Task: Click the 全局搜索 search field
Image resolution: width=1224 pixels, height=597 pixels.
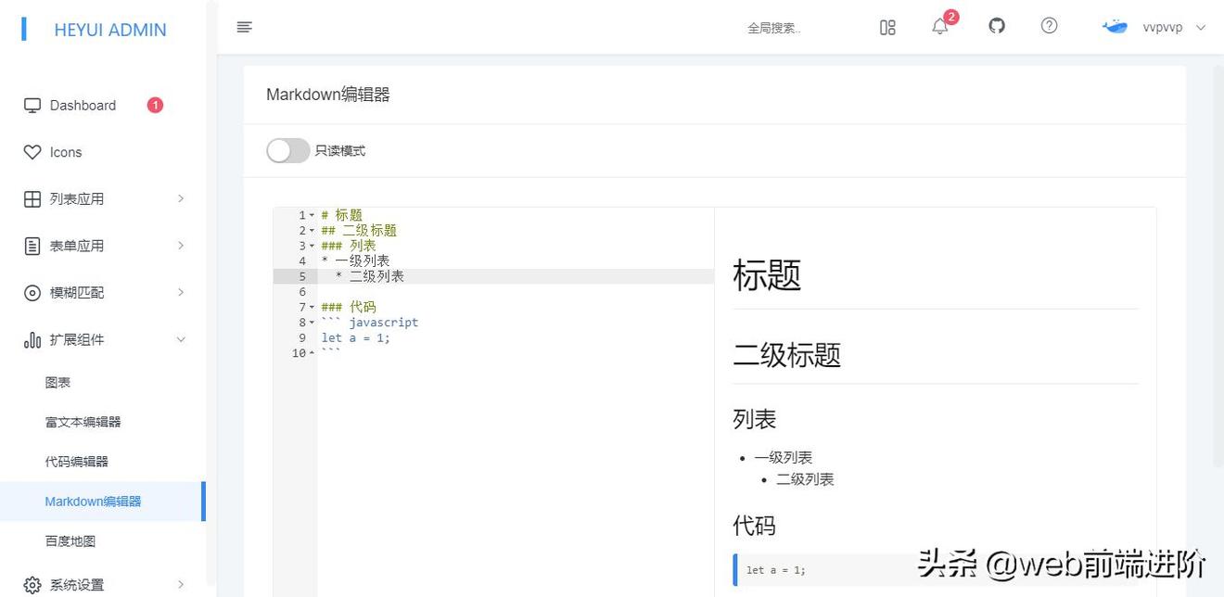Action: 775,28
